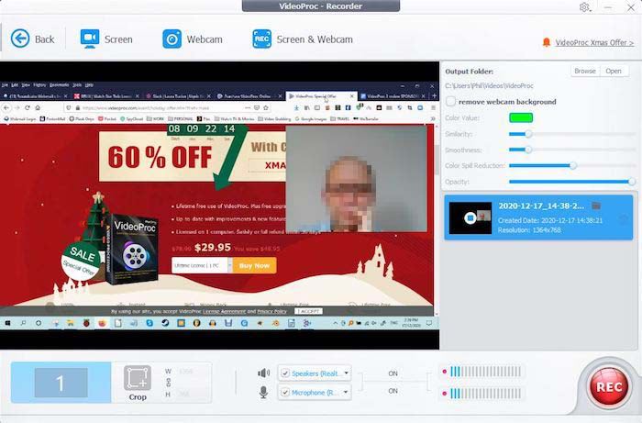Image resolution: width=642 pixels, height=423 pixels.
Task: Adjust the Opacity slider handle
Action: [632, 182]
